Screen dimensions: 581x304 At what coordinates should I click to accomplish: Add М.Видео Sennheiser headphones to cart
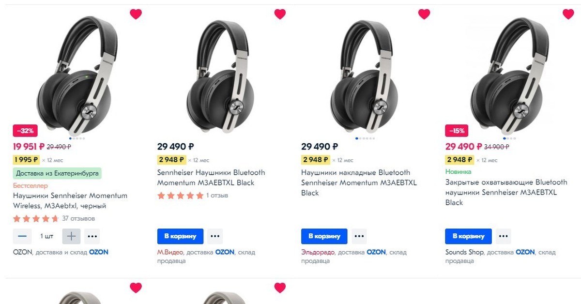pyautogui.click(x=180, y=236)
